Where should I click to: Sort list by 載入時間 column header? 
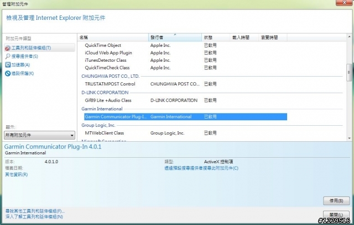pyautogui.click(x=244, y=37)
